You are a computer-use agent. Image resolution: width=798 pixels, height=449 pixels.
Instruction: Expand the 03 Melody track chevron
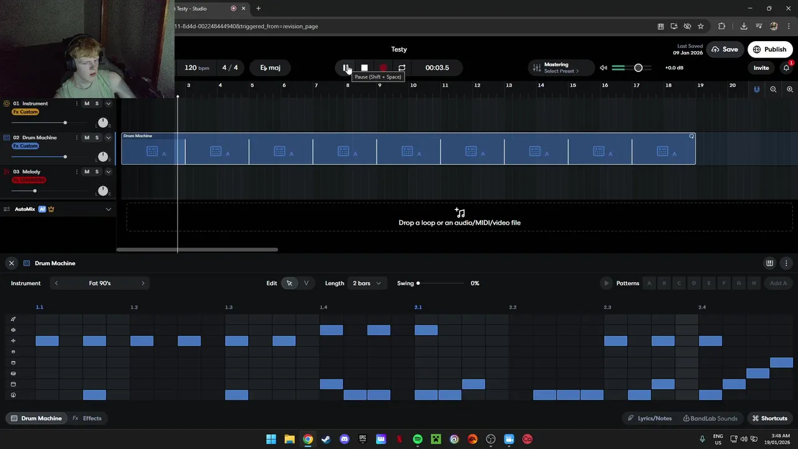tap(108, 171)
